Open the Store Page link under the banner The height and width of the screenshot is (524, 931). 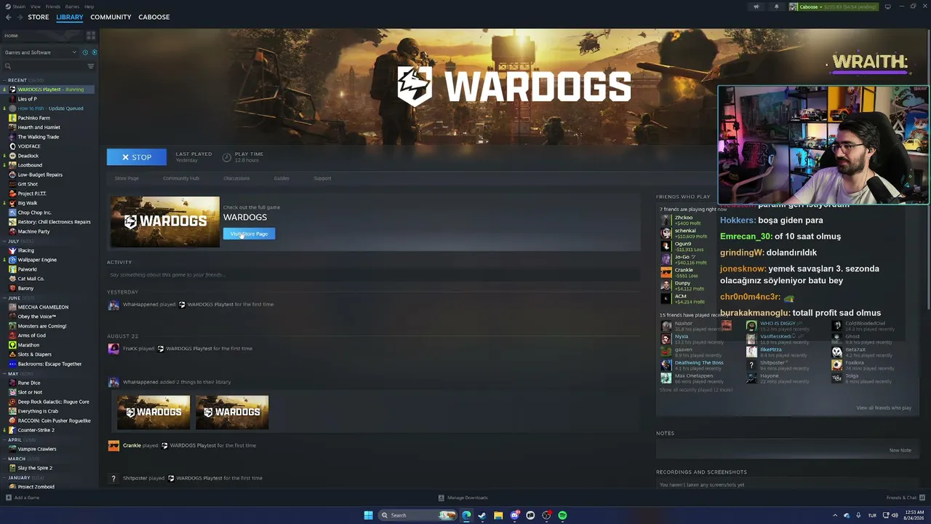point(127,178)
